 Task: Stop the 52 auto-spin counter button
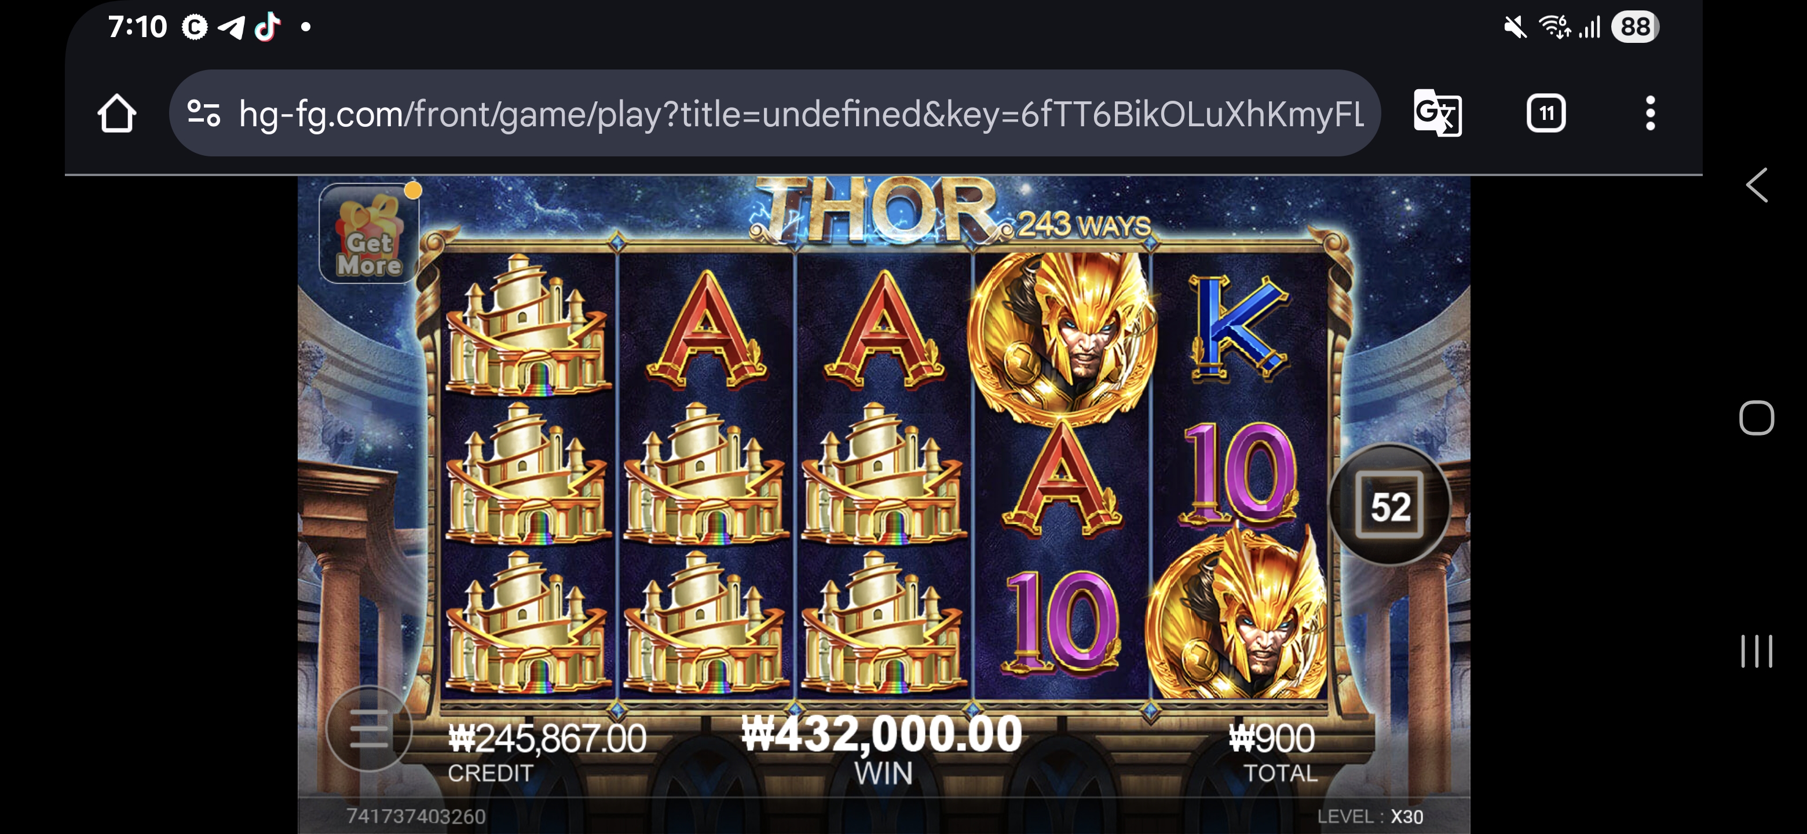pyautogui.click(x=1389, y=505)
